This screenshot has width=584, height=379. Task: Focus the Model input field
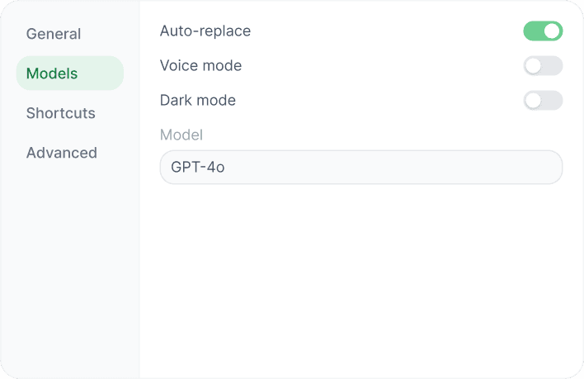360,167
